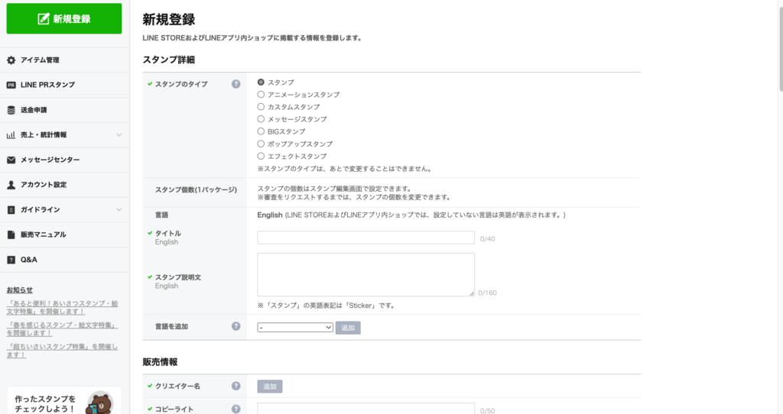Open 送金申請 menu item

click(64, 110)
